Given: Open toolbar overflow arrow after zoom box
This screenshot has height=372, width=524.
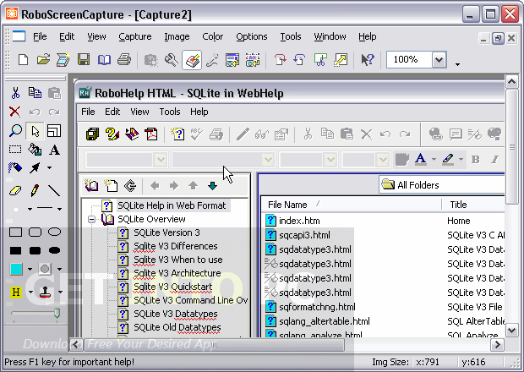Looking at the screenshot, I should click(x=457, y=64).
